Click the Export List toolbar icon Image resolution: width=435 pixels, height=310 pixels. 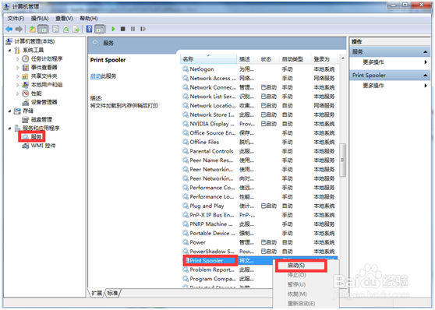[76, 29]
